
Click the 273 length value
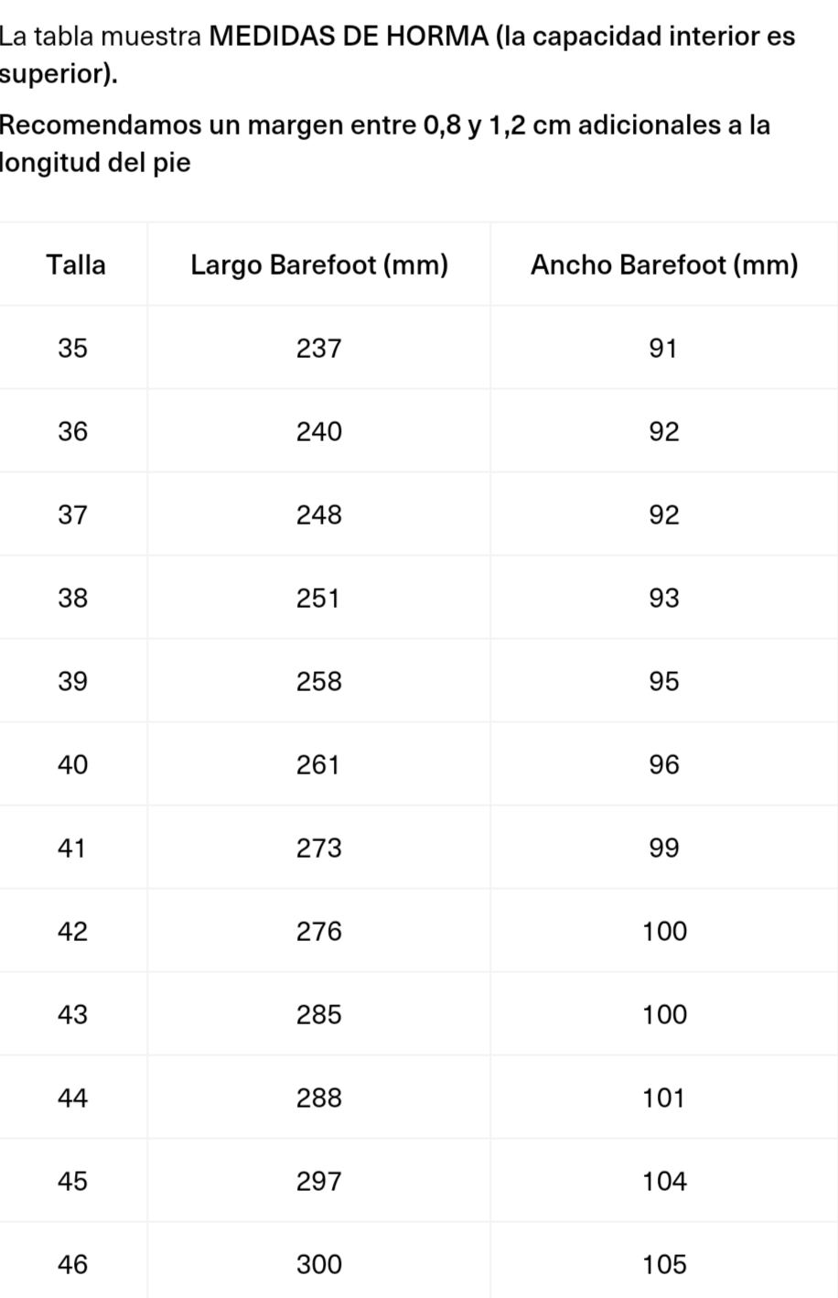318,849
